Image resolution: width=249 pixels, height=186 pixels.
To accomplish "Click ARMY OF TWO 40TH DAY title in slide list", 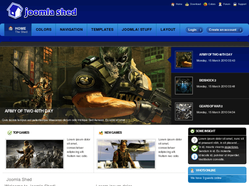I will click(216, 55).
